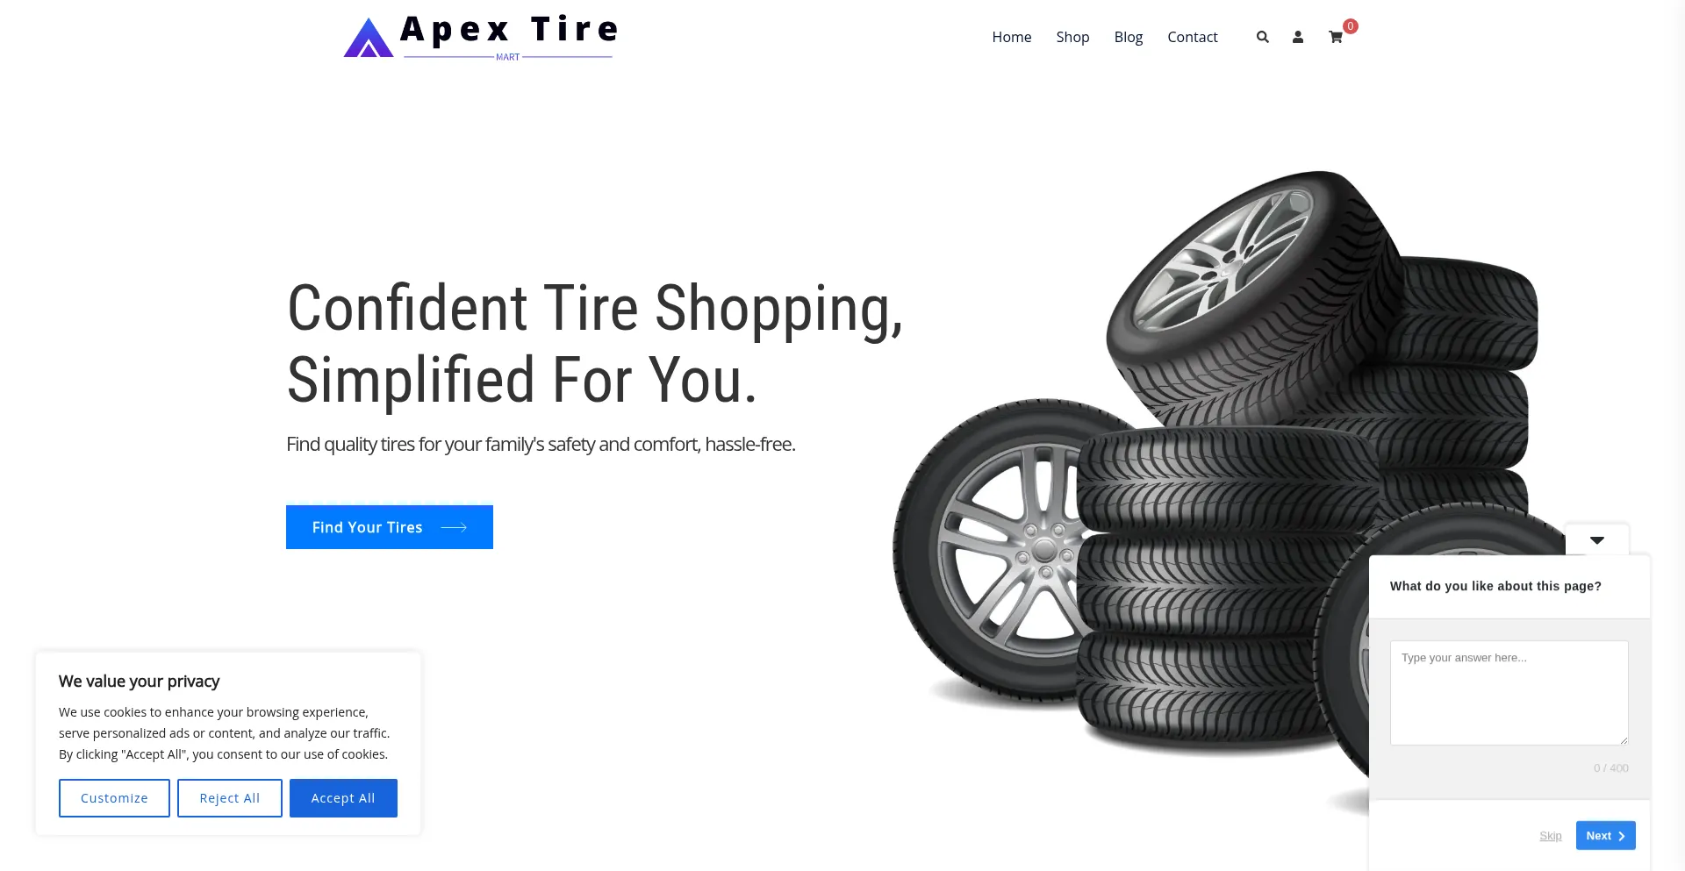Screen dimensions: 1685x871
Task: Skip the feedback question
Action: click(x=1550, y=836)
